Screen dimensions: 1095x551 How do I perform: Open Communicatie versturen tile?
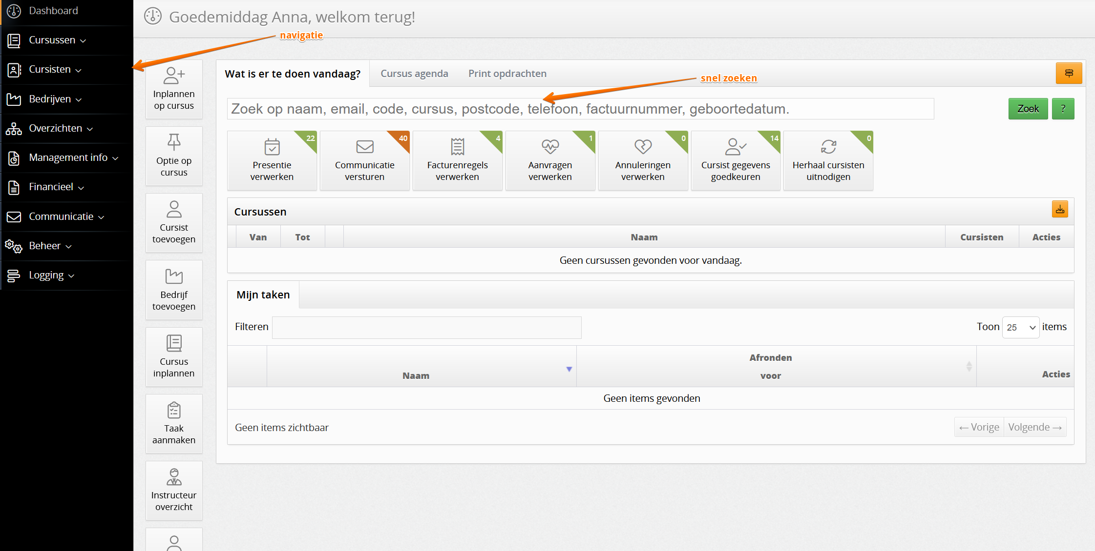(x=365, y=160)
